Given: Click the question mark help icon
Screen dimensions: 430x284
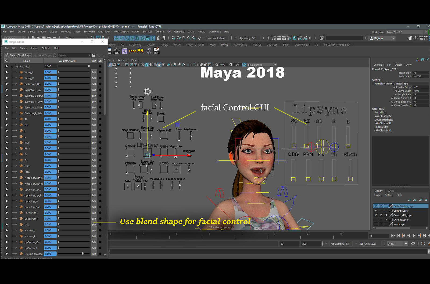Looking at the screenshot, I should point(153,38).
